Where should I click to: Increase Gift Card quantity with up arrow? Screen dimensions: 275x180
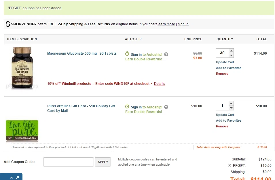pyautogui.click(x=231, y=103)
